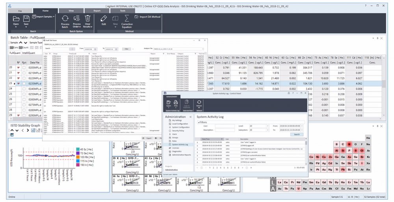Screen dimensions: 394x202
Task: Click the Copy to Clipboard icon in Control Panel
Action: 187,102
